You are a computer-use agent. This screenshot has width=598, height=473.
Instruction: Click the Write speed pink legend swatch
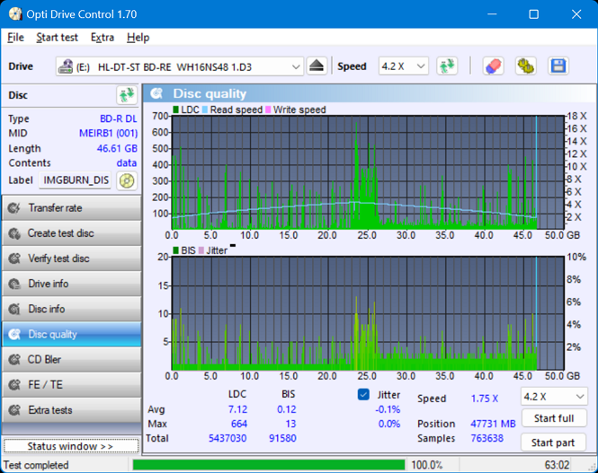(x=268, y=109)
